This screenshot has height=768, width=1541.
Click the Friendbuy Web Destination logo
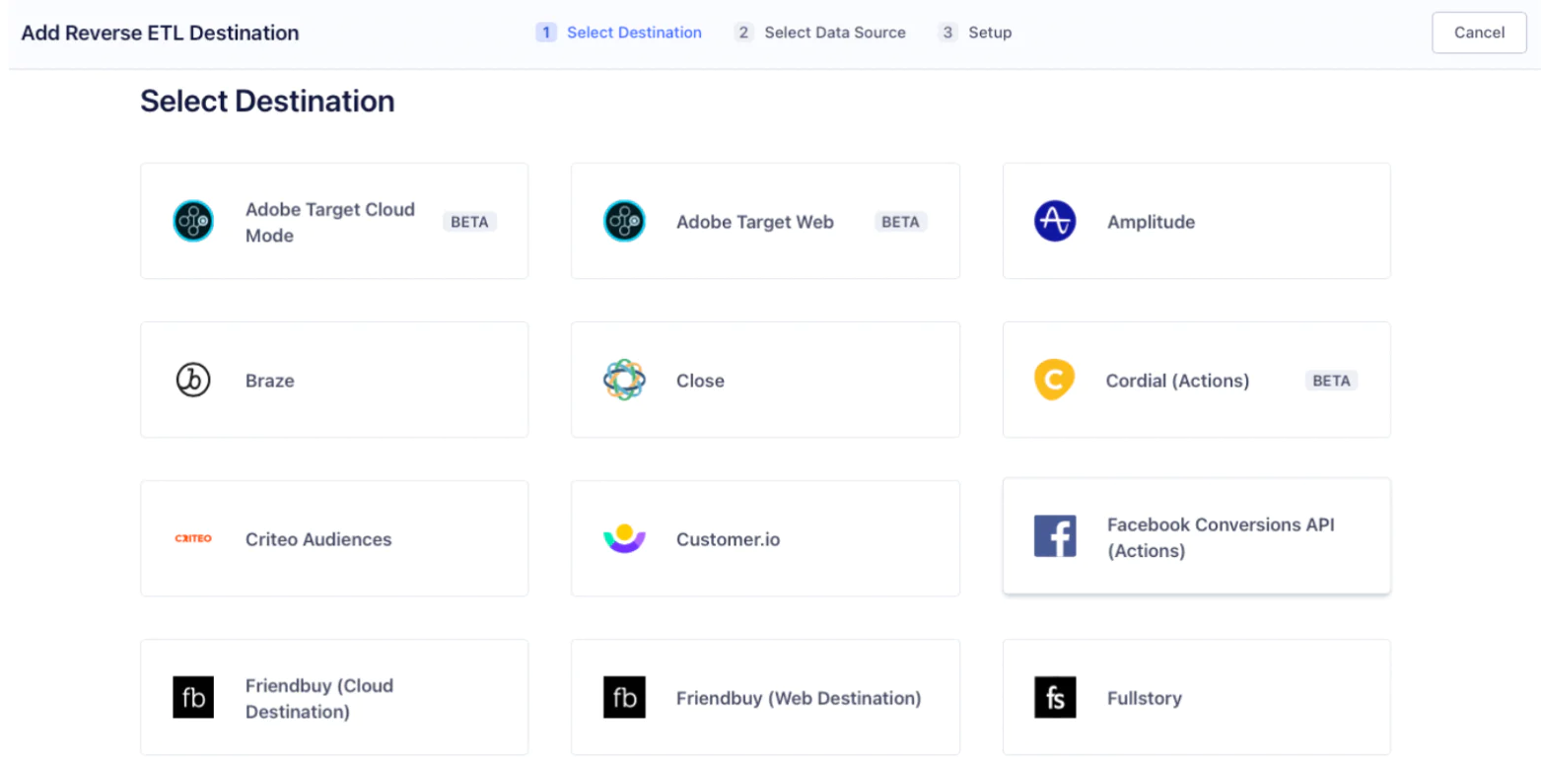pos(625,697)
